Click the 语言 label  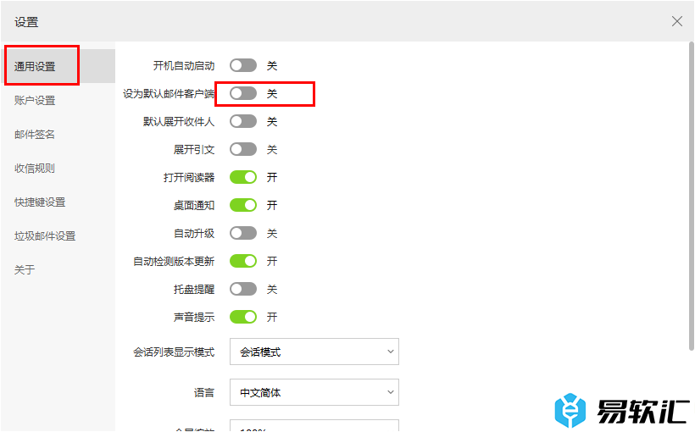click(204, 392)
